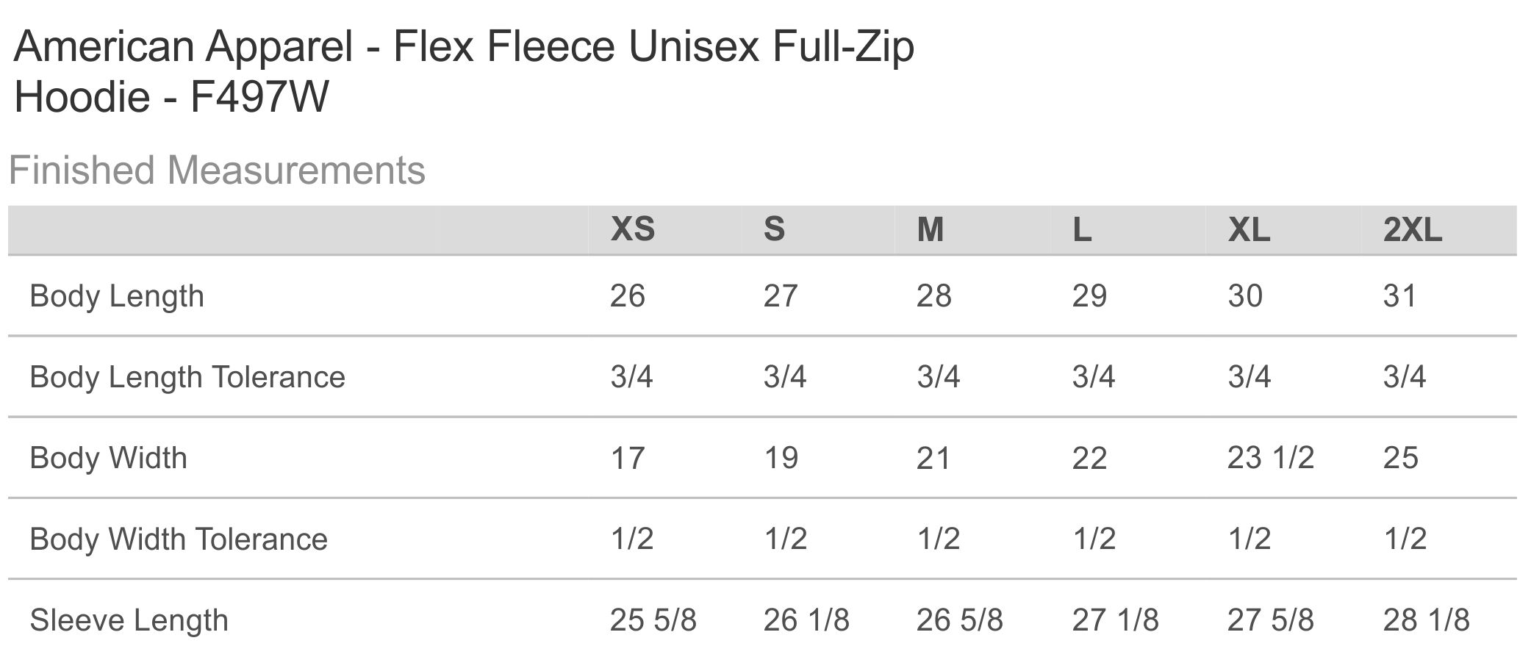Click the 2XL column header
Screen dimensions: 1520x671
1412,229
